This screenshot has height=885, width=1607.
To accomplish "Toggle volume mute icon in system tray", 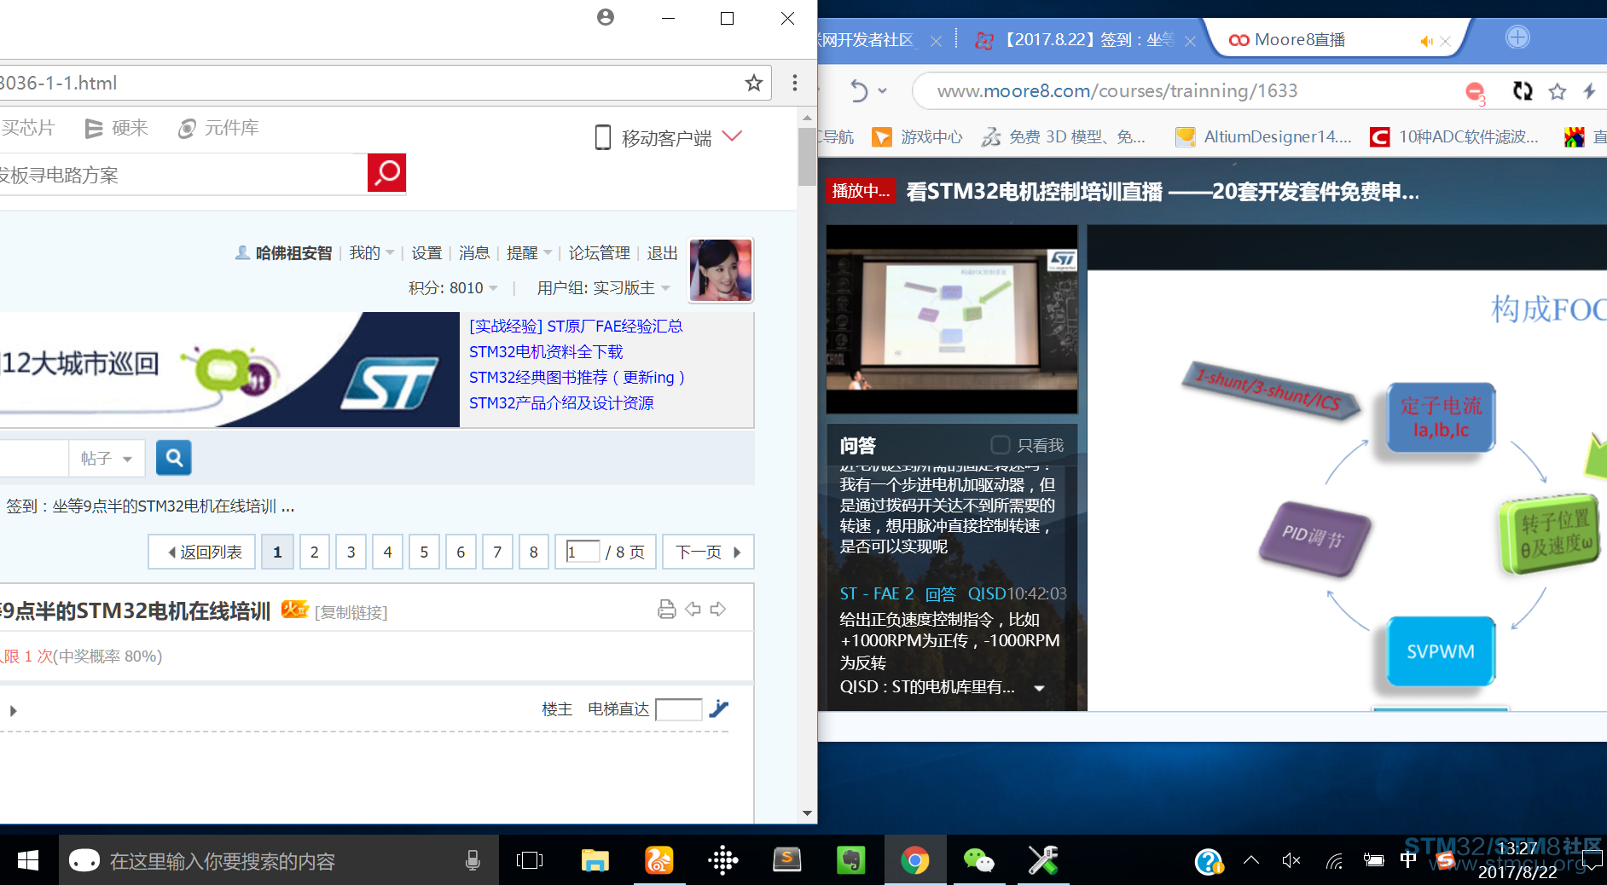I will tap(1291, 861).
